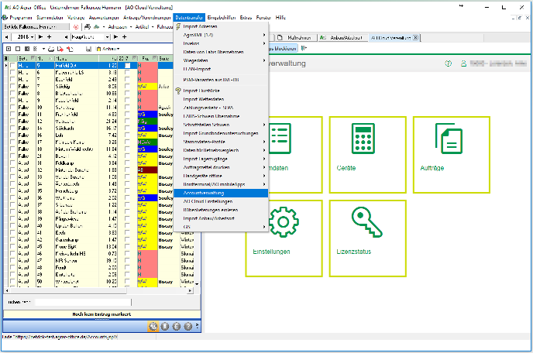Expand the Wiegedaten submenu
Viewport: 533px width, 353px height.
(221, 60)
